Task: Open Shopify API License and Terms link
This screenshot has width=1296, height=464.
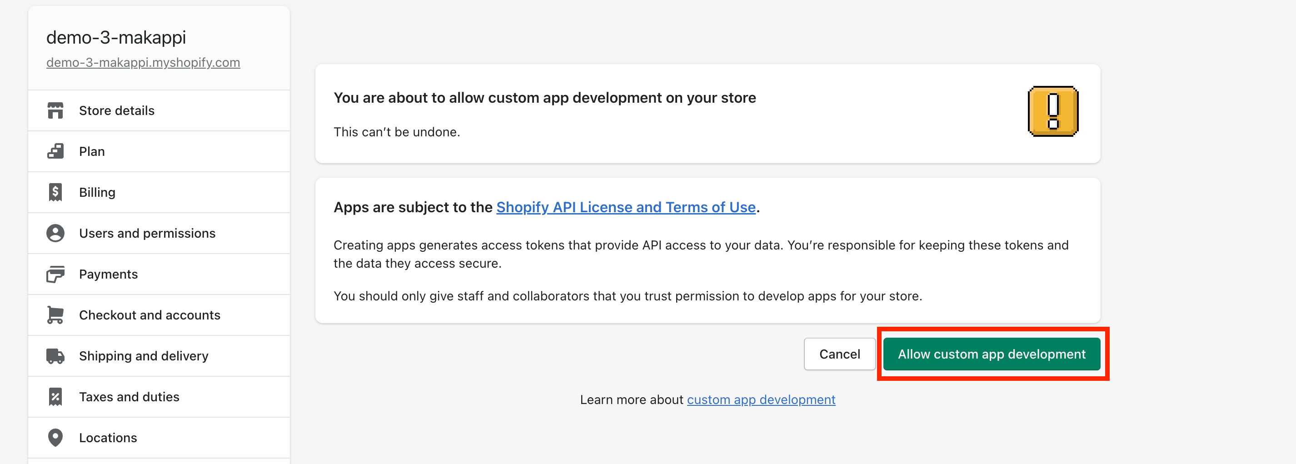Action: tap(625, 207)
